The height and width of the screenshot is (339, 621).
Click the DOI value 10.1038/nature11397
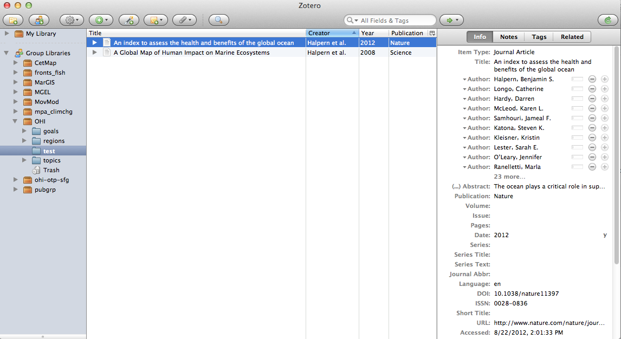point(526,294)
